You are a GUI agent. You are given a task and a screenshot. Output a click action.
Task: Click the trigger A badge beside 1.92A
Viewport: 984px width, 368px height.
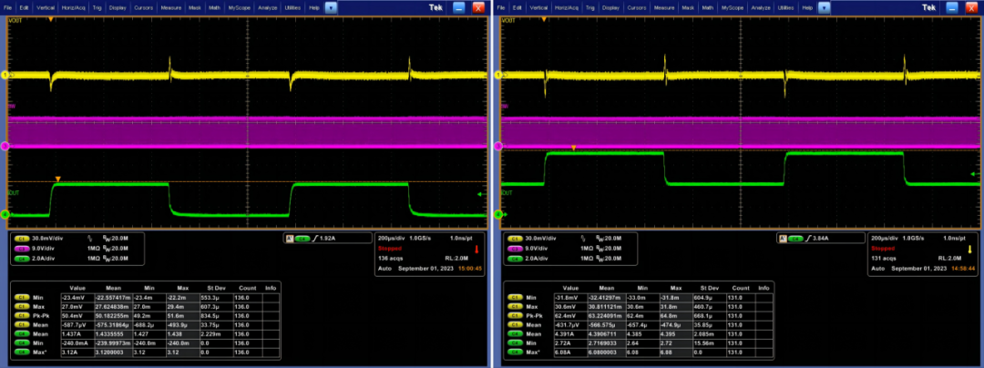290,239
